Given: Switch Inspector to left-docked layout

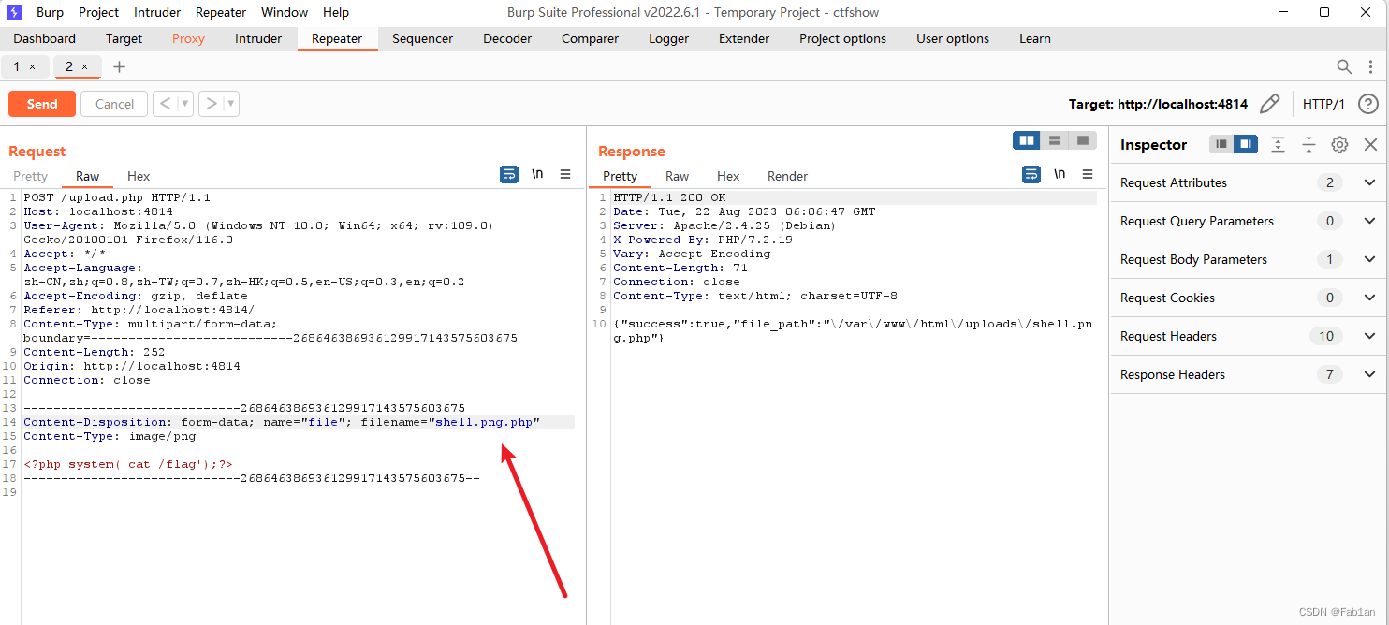Looking at the screenshot, I should click(x=1221, y=144).
